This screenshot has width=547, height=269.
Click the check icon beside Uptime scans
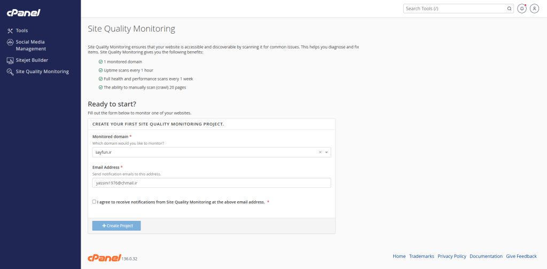coord(100,70)
